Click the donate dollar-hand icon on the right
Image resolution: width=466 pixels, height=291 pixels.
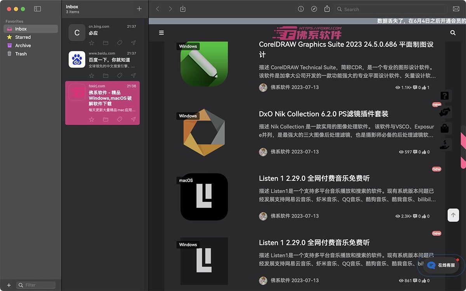click(445, 144)
